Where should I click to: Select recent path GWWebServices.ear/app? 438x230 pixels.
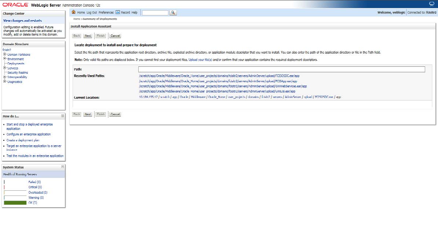click(223, 86)
